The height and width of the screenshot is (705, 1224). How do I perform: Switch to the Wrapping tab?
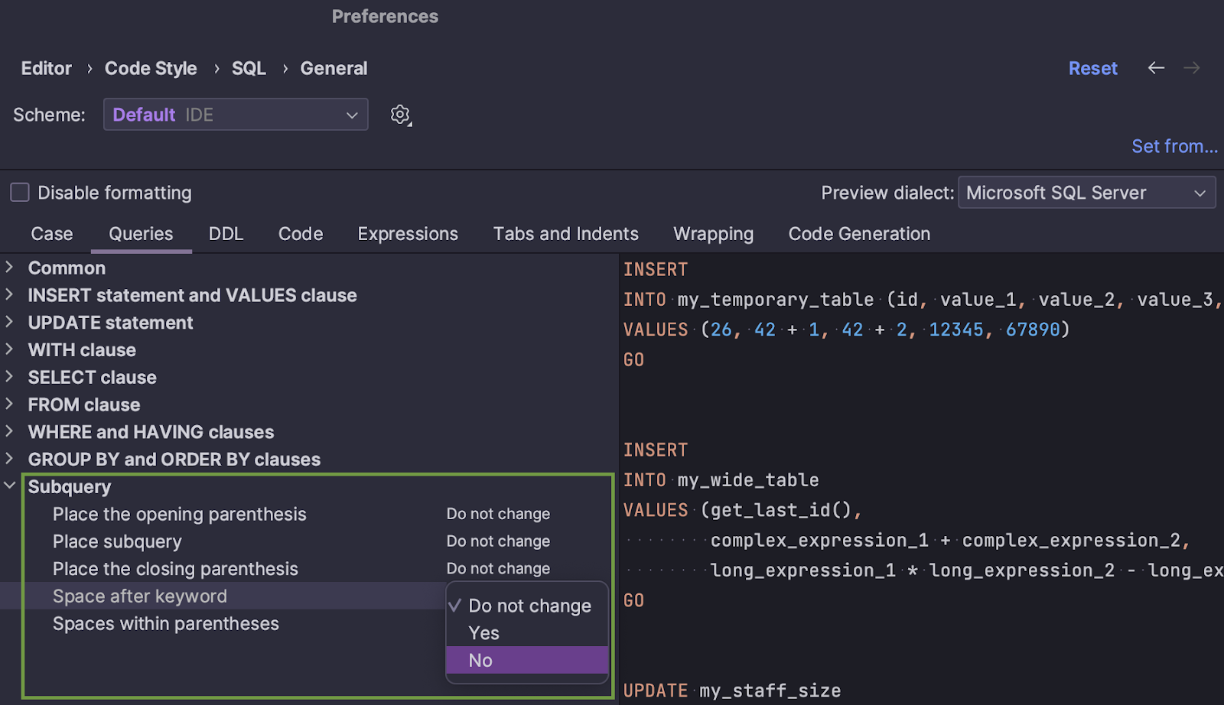713,234
